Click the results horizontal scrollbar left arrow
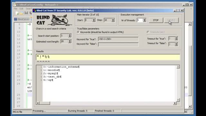The width and height of the screenshot is (206, 116). [38, 103]
